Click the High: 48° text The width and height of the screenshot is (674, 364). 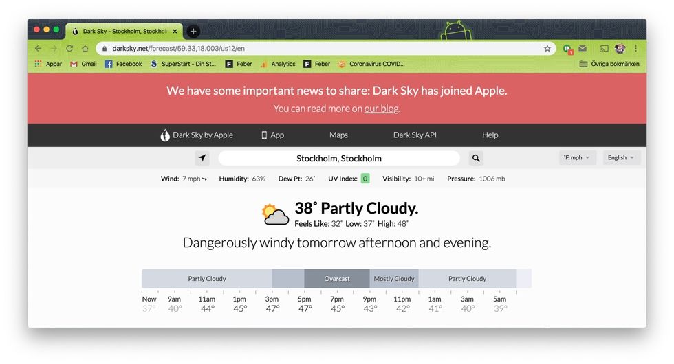point(393,224)
